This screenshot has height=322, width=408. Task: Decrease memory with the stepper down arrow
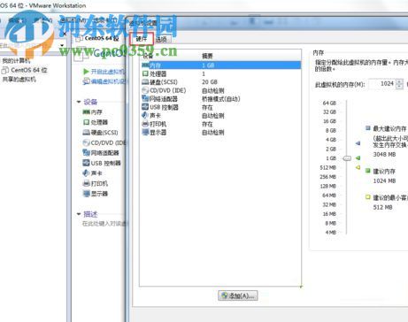click(x=399, y=87)
